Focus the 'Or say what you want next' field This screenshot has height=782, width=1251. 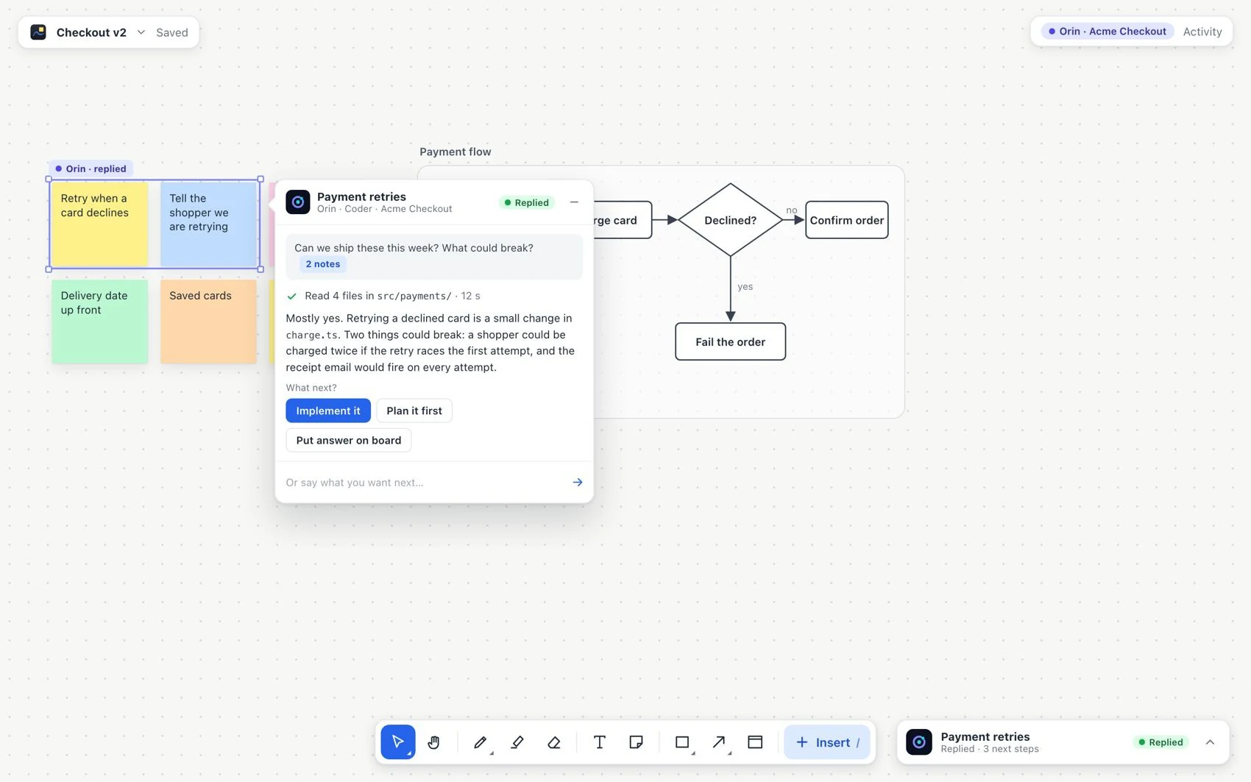coord(422,483)
